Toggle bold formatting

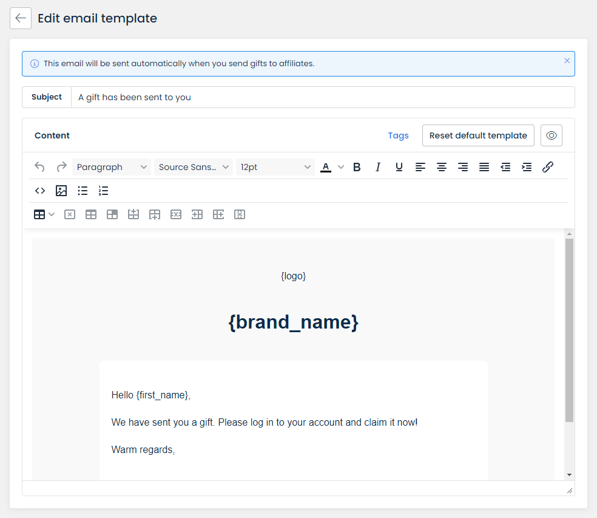(357, 167)
